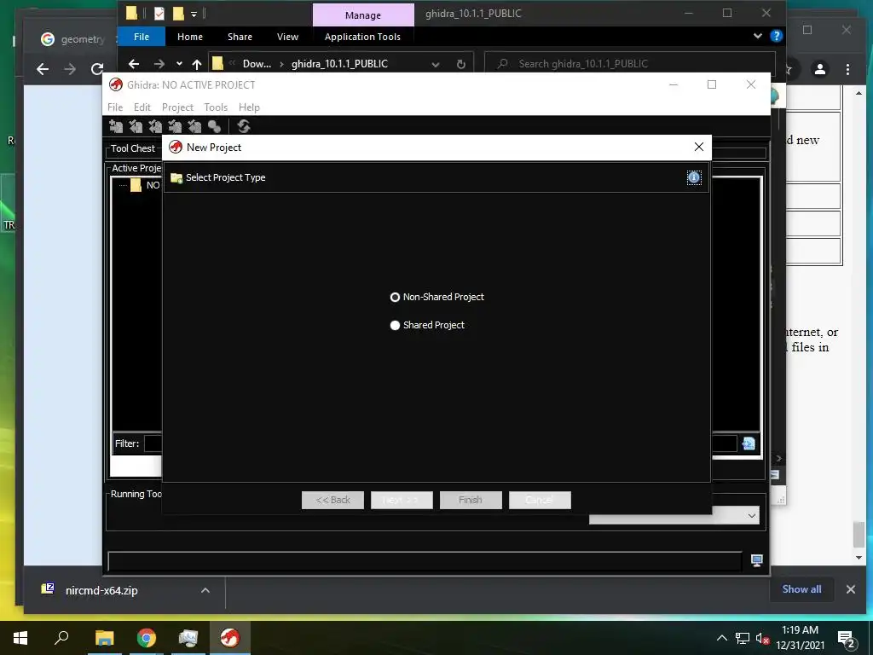Click the muted volume icon in system tray
This screenshot has height=655, width=873.
[761, 638]
